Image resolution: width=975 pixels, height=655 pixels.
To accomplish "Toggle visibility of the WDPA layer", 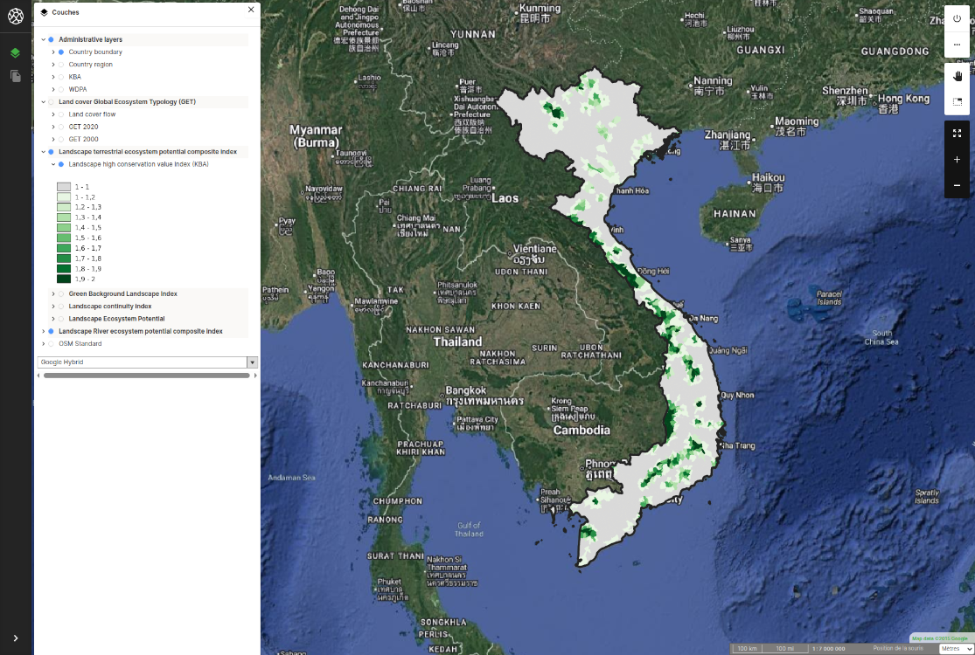I will click(x=61, y=88).
